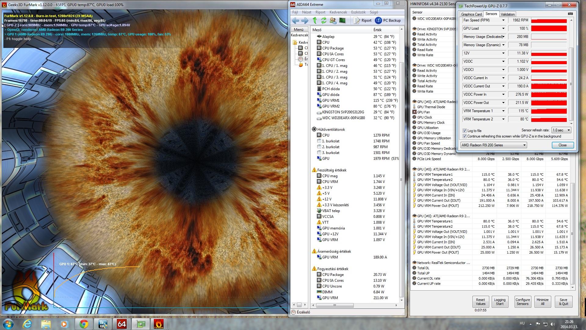Open Windows Explorer folder on taskbar
Image resolution: width=586 pixels, height=330 pixels.
pos(46,324)
